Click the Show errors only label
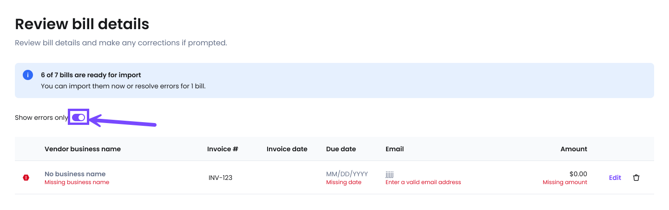The image size is (669, 210). pos(41,117)
